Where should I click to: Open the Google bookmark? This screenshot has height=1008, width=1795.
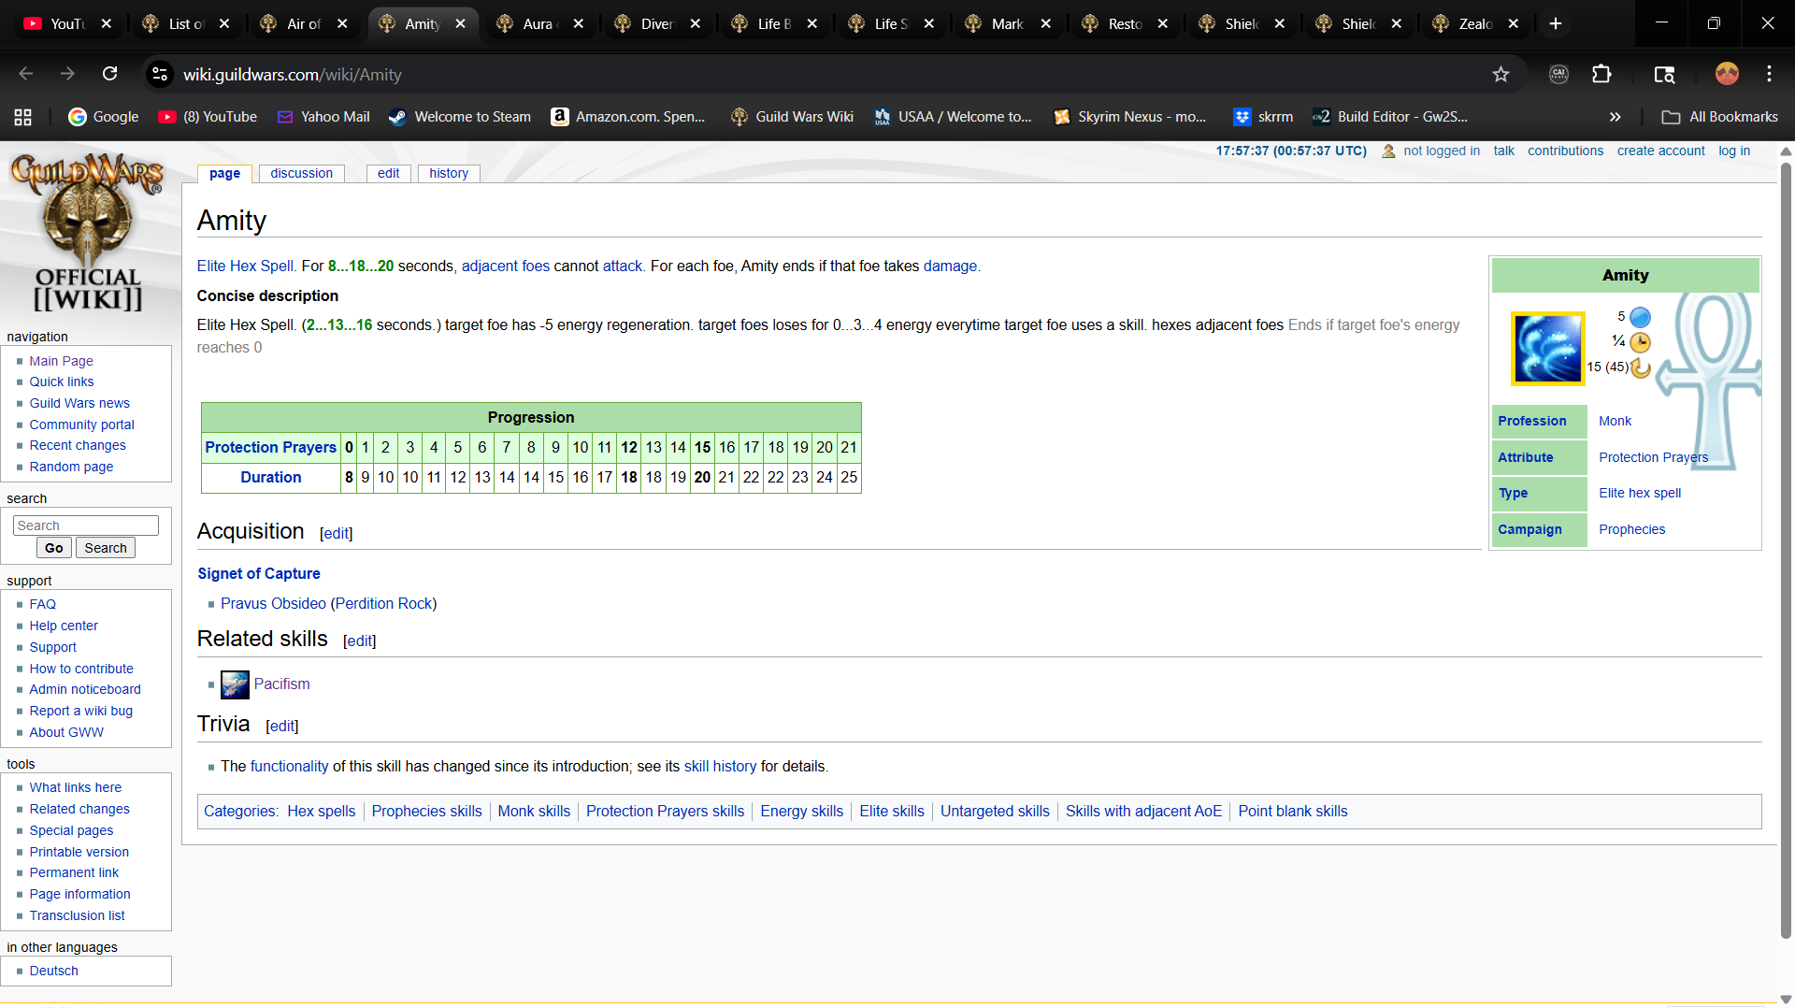pos(104,117)
